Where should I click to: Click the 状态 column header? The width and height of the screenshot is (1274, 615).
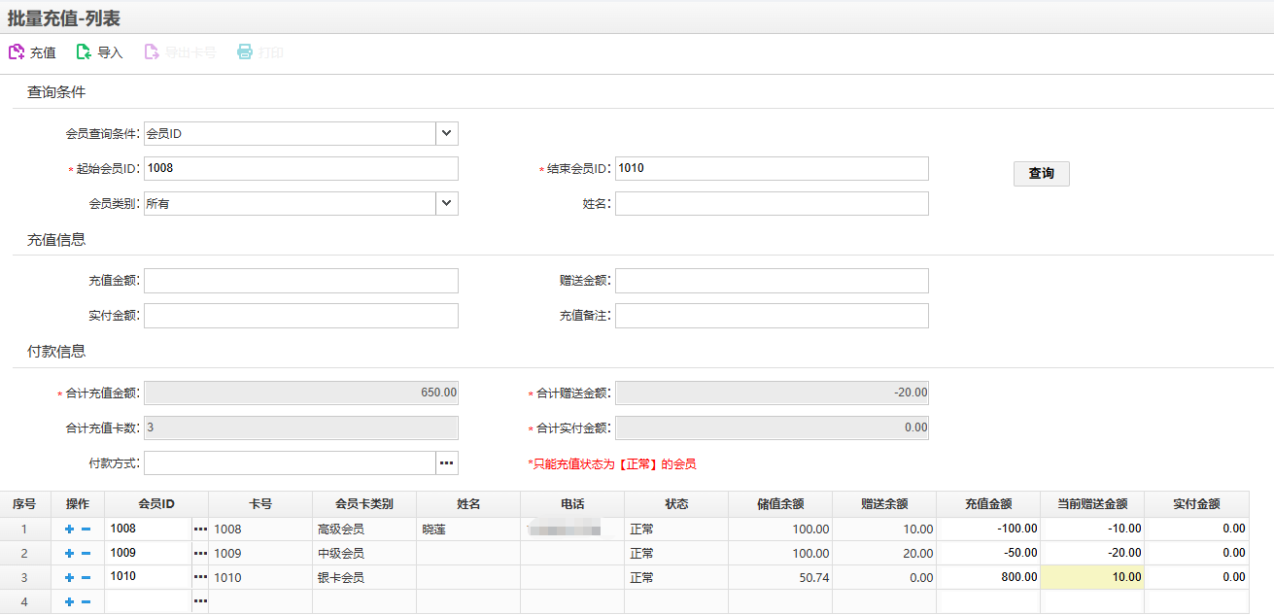pyautogui.click(x=676, y=504)
